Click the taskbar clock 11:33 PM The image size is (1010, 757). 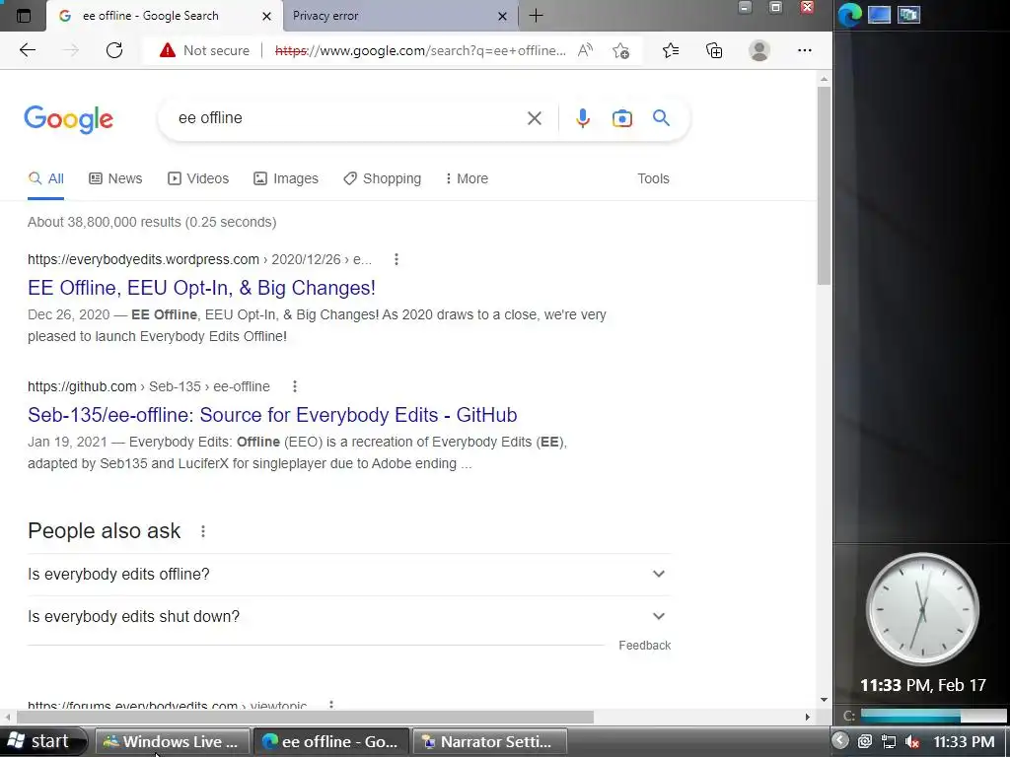click(964, 741)
